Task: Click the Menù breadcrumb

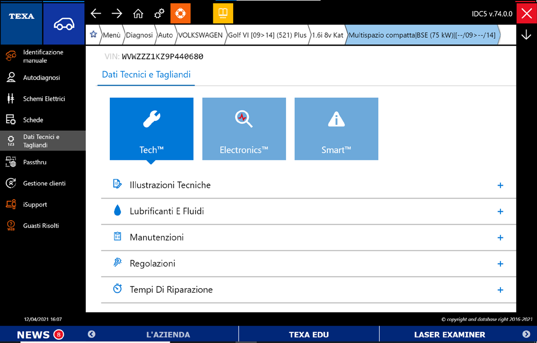Action: pyautogui.click(x=112, y=35)
